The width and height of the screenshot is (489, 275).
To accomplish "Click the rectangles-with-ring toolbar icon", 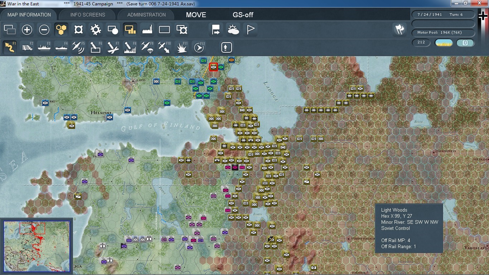I will click(x=181, y=30).
